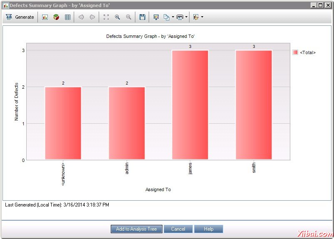Save the graph image with the disk icon
The height and width of the screenshot is (239, 334).
click(x=142, y=17)
